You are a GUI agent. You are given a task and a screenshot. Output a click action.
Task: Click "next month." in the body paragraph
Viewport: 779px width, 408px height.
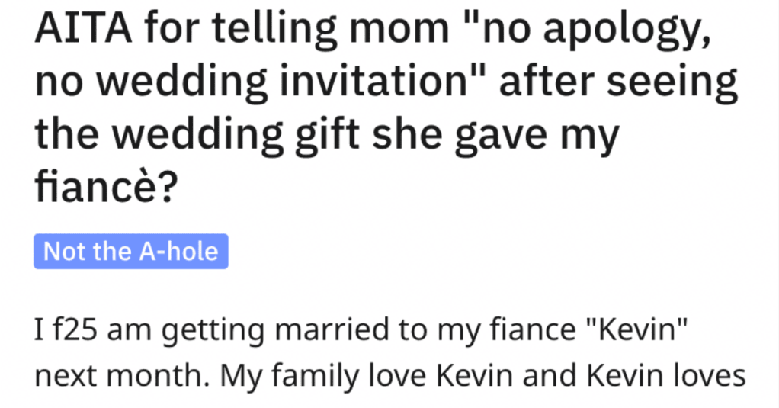point(123,376)
